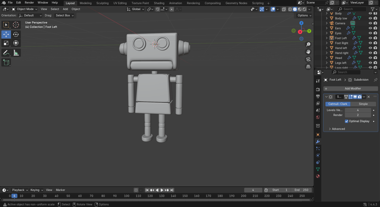
Task: Open the viewport Add menu
Action: point(65,9)
